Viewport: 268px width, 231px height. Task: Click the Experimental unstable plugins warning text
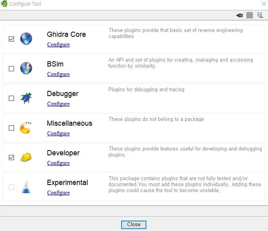pyautogui.click(x=185, y=184)
